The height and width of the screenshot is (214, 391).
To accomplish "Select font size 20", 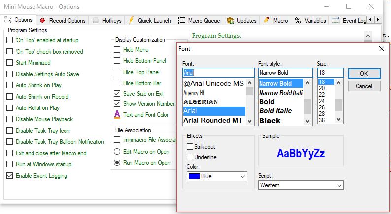I will pos(322,88).
